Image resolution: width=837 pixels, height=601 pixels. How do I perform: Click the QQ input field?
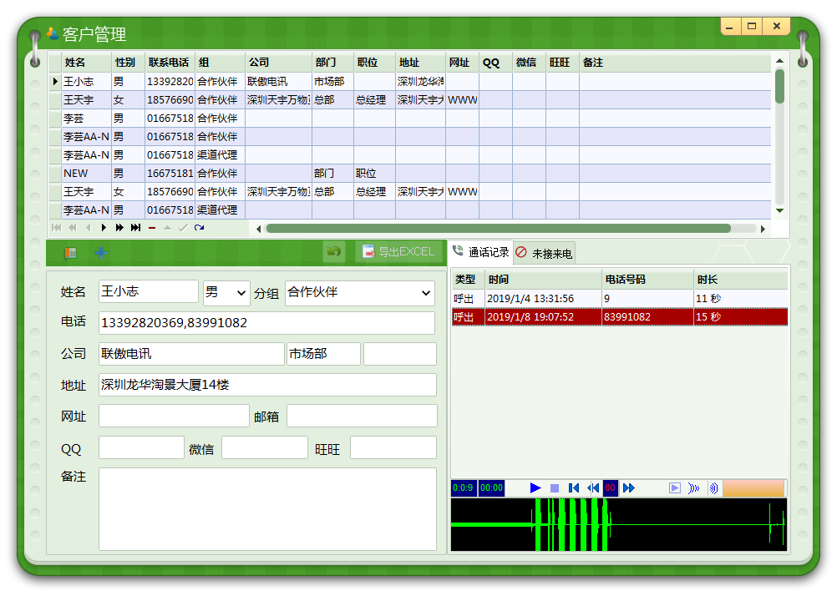click(x=141, y=447)
